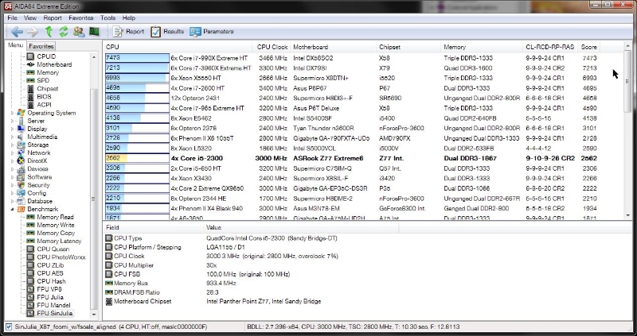Viewport: 637px width, 336px height.
Task: Select the FPU SinJulia benchmark
Action: [54, 313]
